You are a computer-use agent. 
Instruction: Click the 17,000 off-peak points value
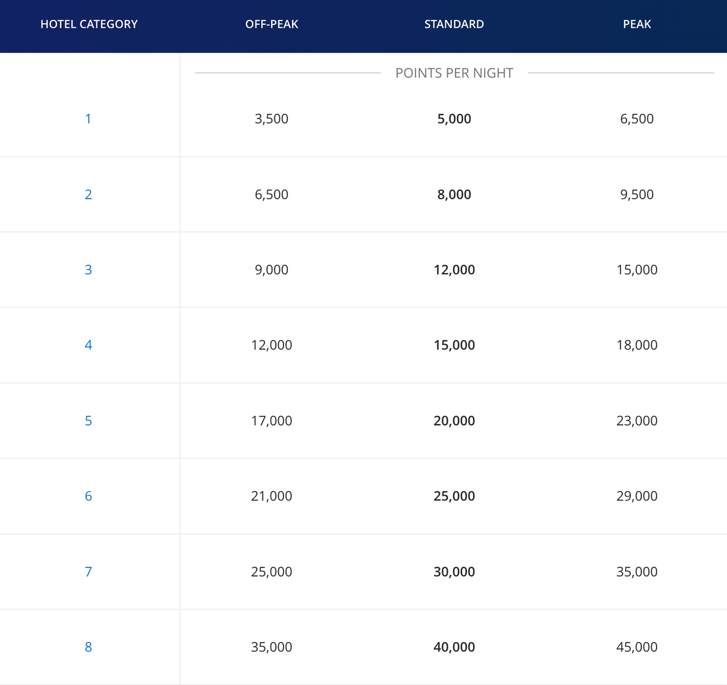pos(271,420)
